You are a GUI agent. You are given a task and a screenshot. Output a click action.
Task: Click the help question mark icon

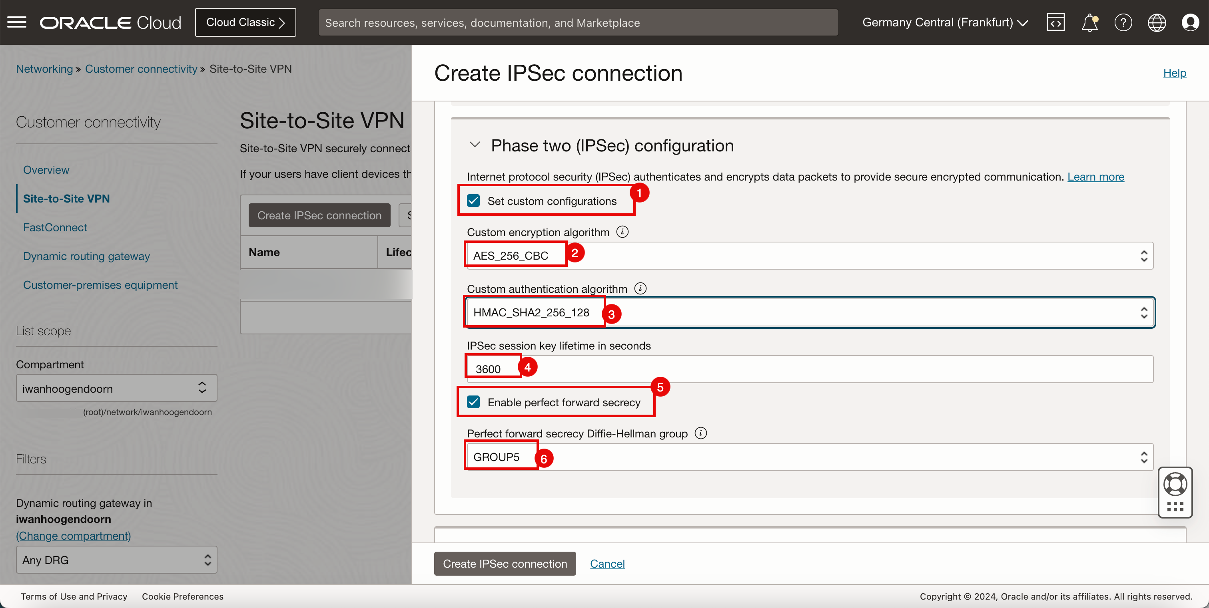1123,22
